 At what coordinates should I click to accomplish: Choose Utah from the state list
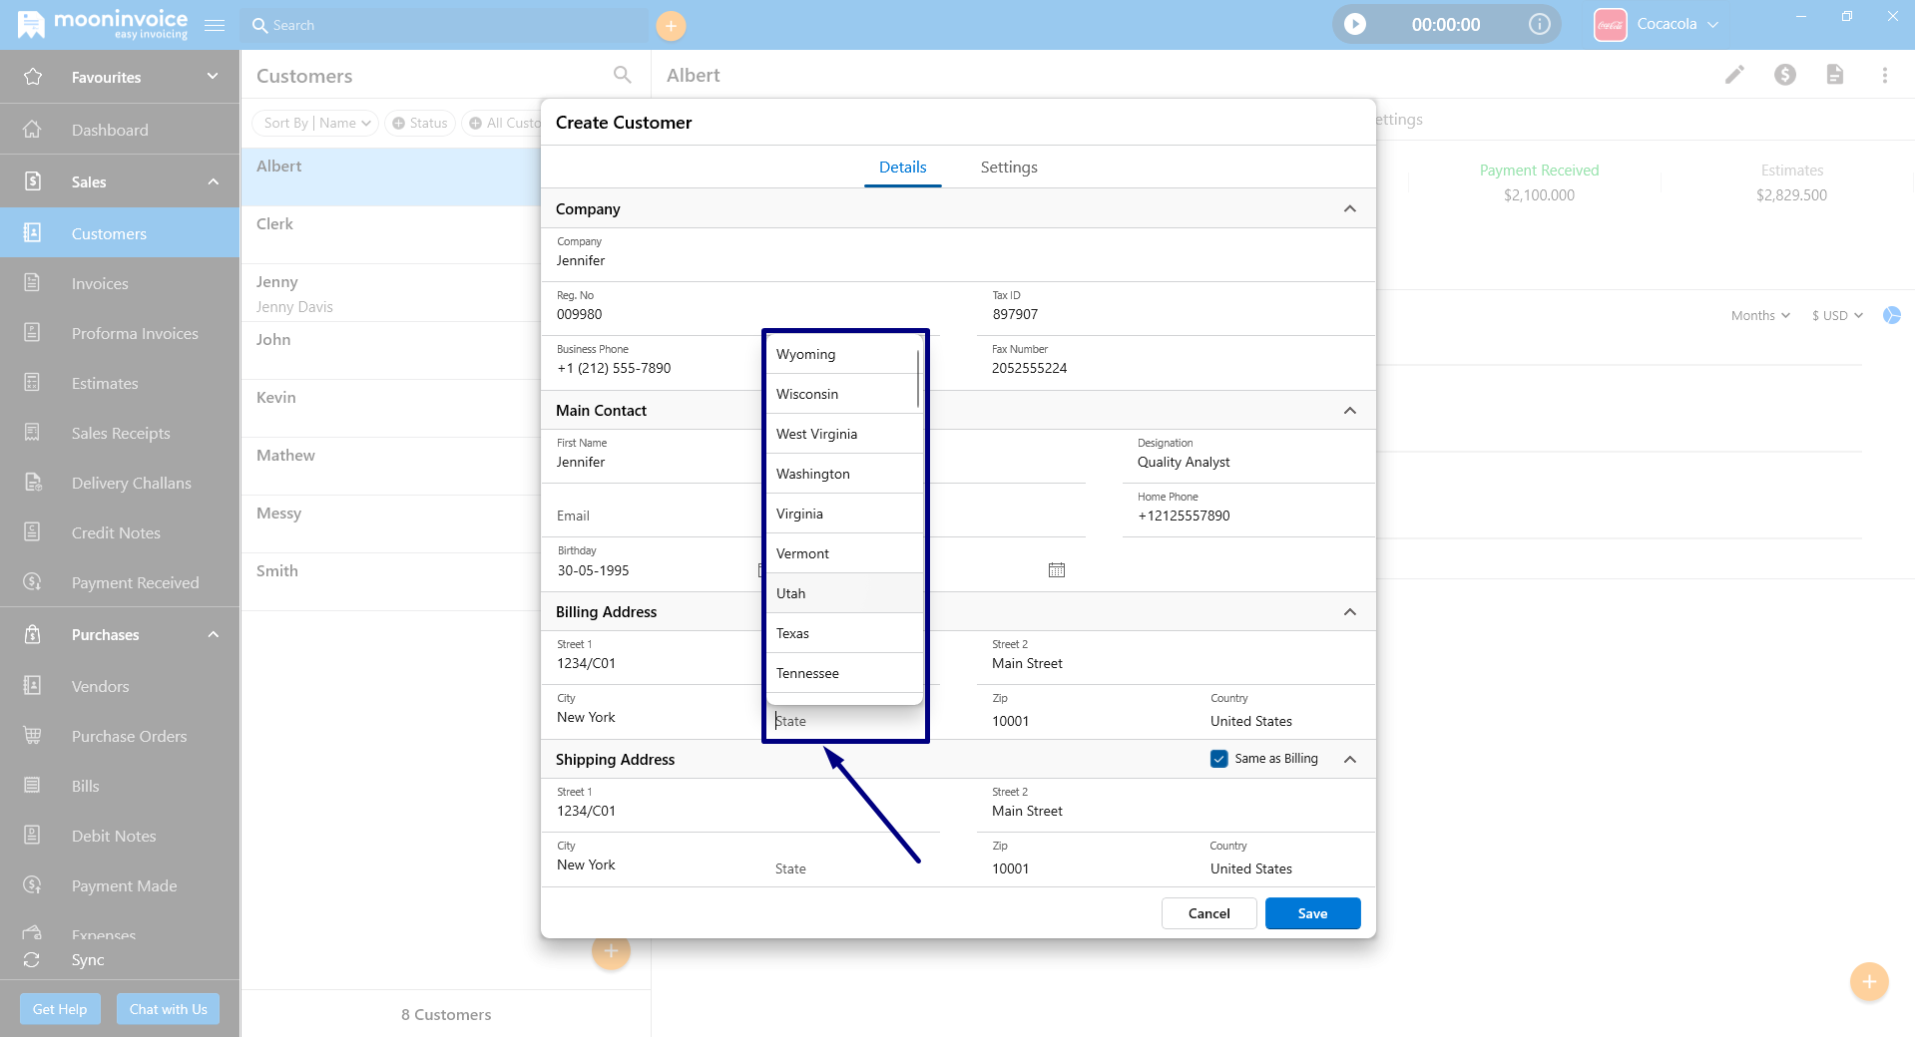(x=844, y=593)
